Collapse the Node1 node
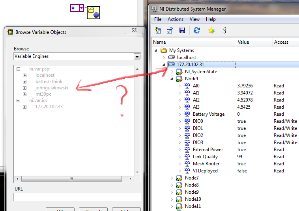299x211 pixels. tap(172, 79)
